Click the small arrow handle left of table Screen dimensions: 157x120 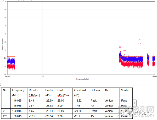tap(1, 85)
